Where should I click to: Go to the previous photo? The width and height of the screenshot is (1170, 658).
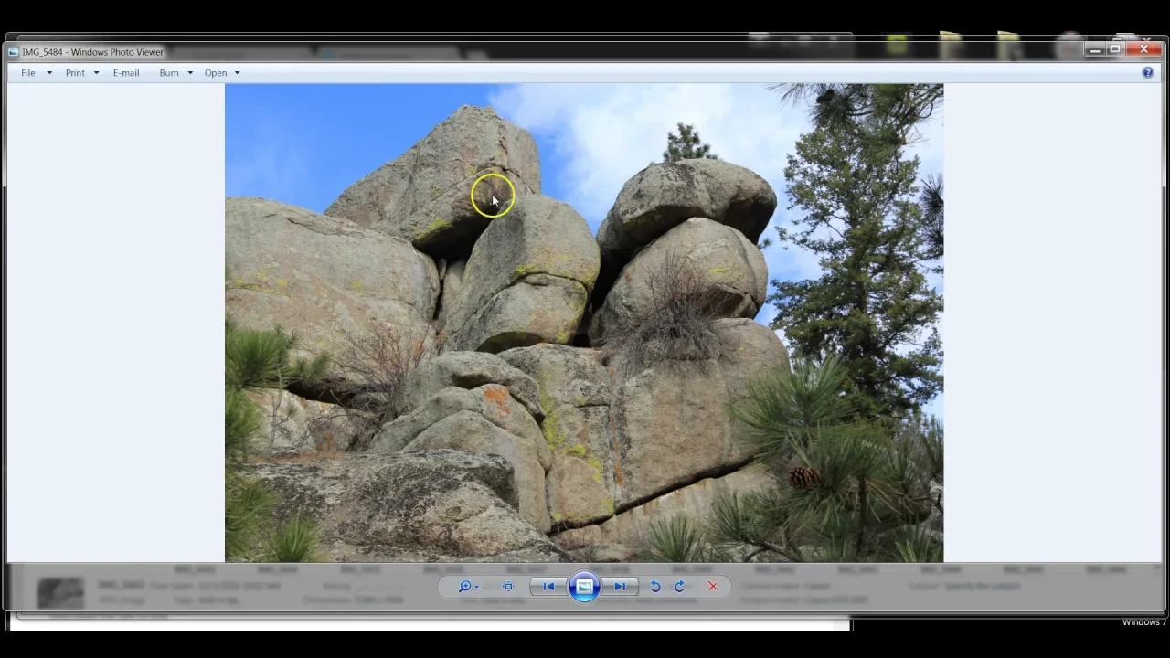[548, 587]
